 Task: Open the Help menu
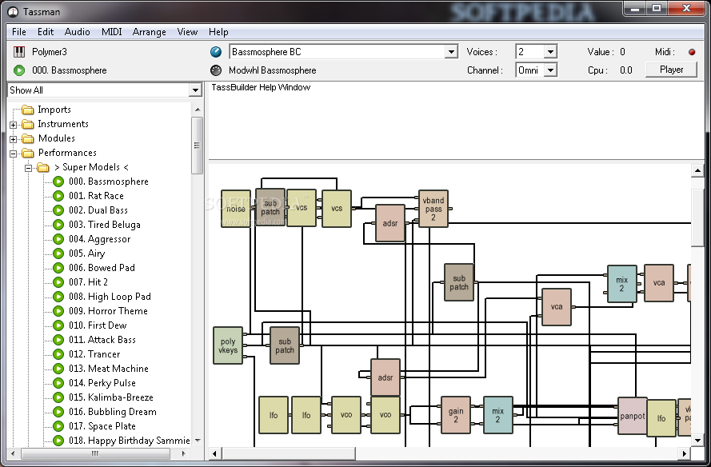coord(218,32)
